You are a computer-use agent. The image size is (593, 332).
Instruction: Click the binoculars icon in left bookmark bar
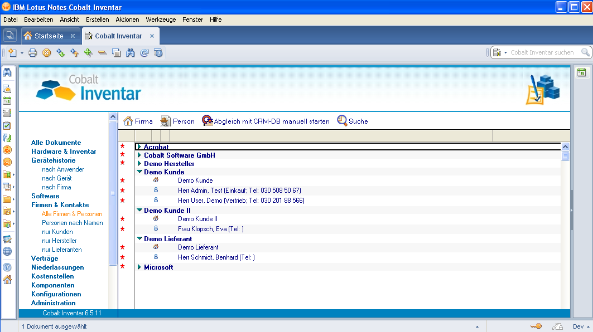pos(7,72)
